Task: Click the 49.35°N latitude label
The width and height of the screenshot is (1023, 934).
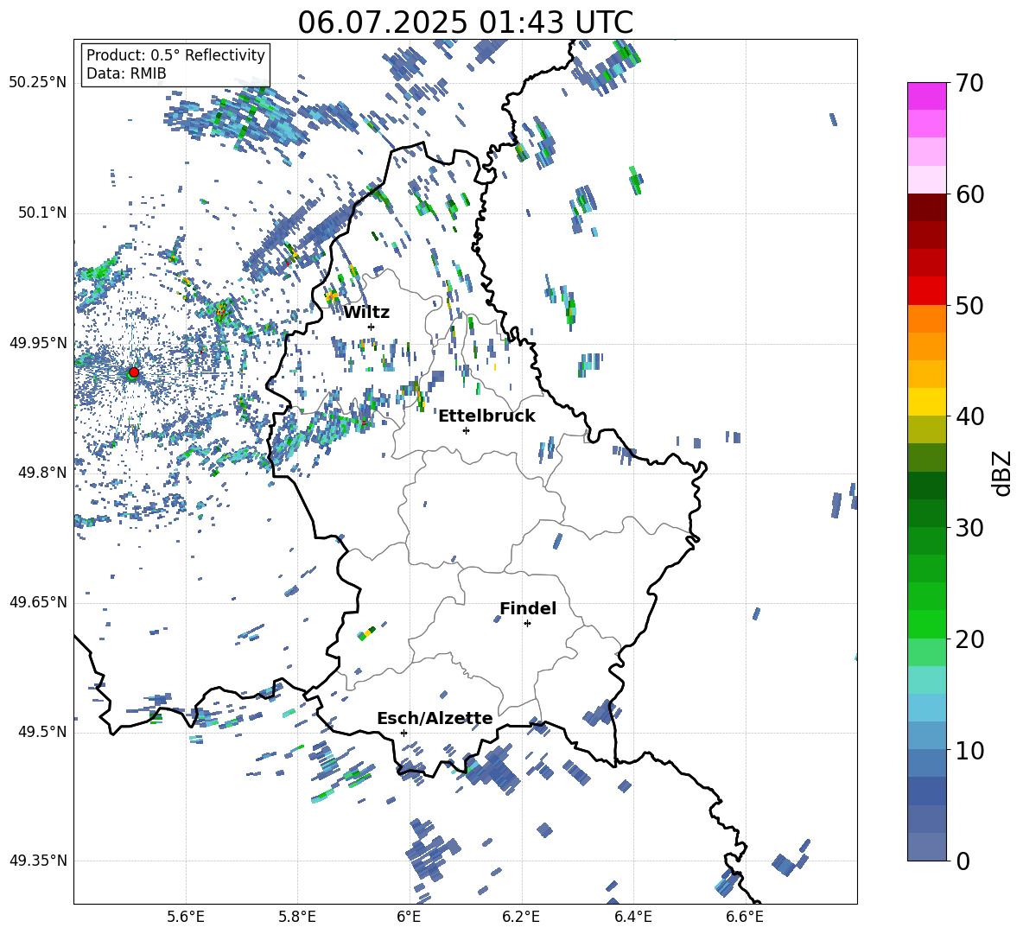Action: click(38, 861)
